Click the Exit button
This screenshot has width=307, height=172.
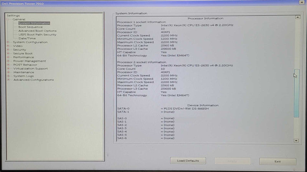click(277, 161)
